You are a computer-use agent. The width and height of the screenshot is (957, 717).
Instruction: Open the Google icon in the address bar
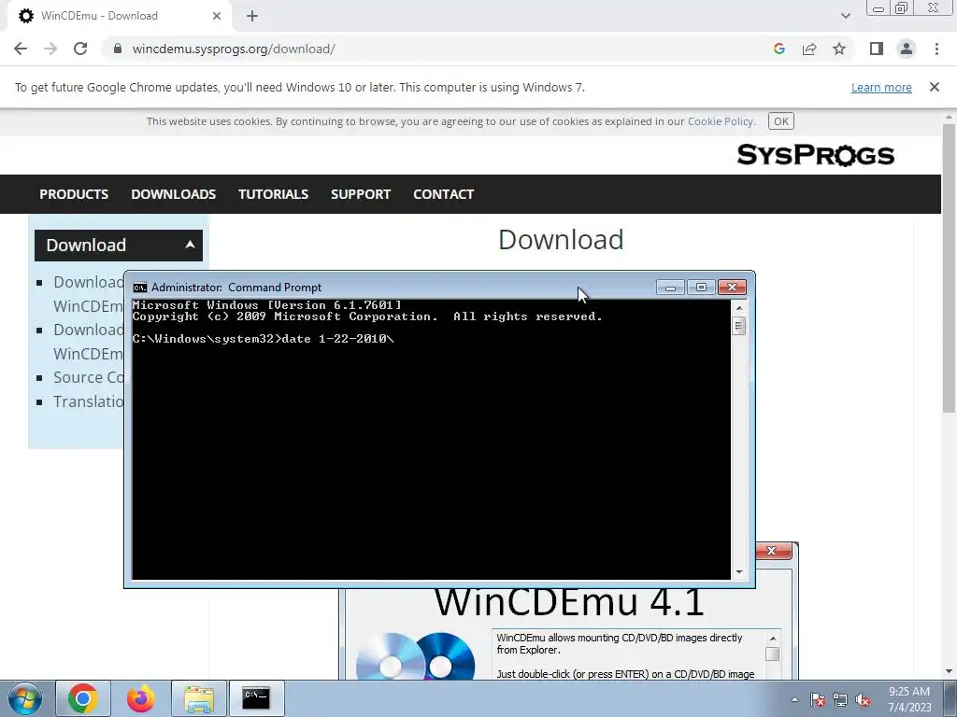pos(778,49)
